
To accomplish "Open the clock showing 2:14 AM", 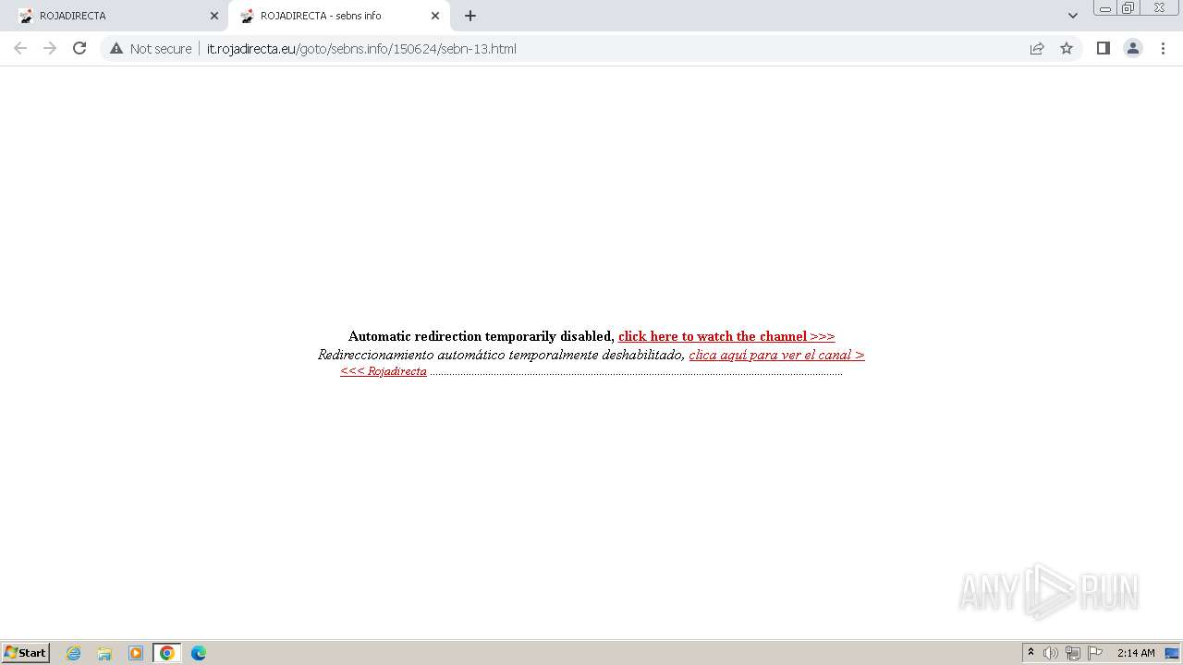I will 1136,653.
